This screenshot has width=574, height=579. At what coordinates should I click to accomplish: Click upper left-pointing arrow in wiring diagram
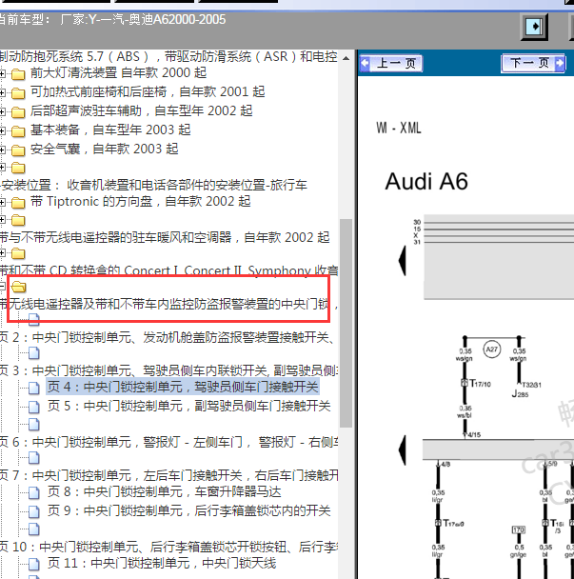tap(403, 261)
